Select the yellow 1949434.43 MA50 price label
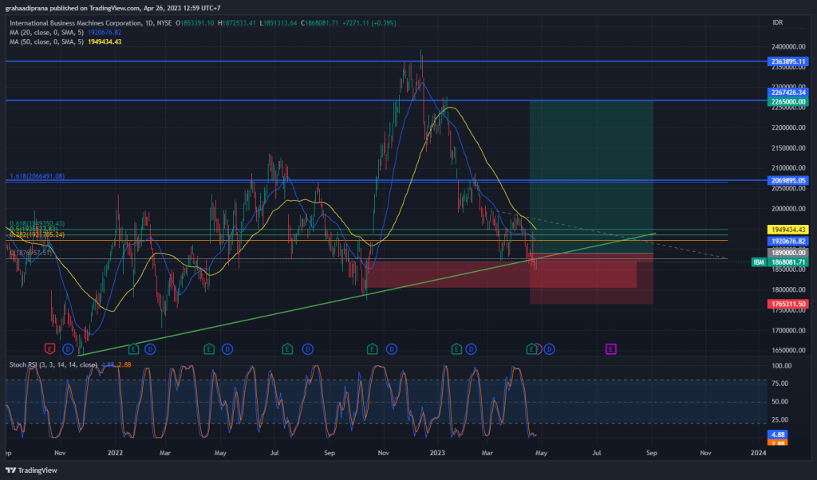Viewport: 817px width, 480px height. click(787, 229)
